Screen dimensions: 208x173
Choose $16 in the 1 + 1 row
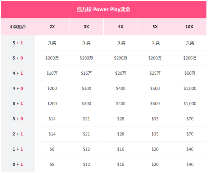point(121,149)
